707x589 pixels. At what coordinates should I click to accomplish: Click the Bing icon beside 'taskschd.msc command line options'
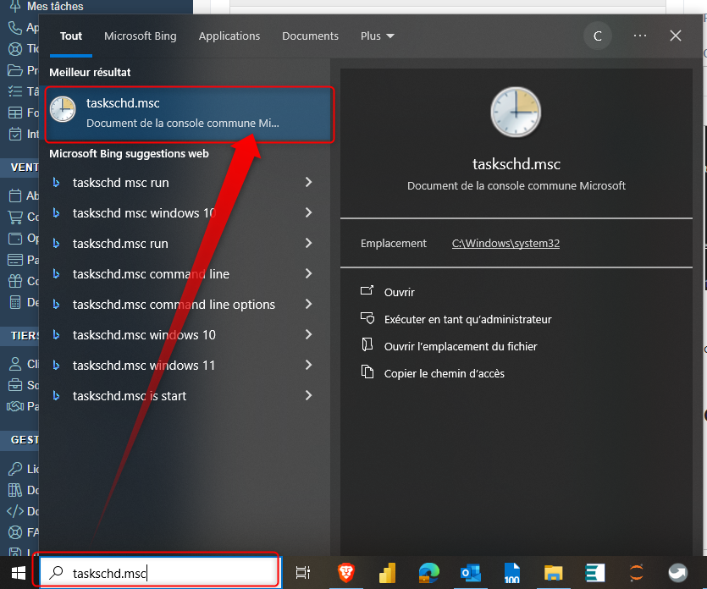(57, 304)
